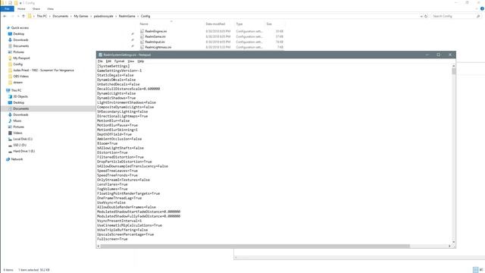Open My Passport folder icon

[10, 58]
